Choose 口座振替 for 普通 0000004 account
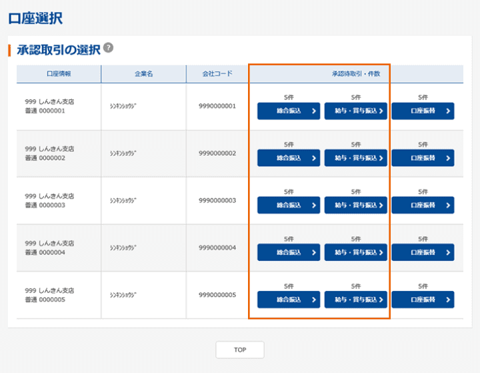The image size is (480, 373). click(423, 252)
